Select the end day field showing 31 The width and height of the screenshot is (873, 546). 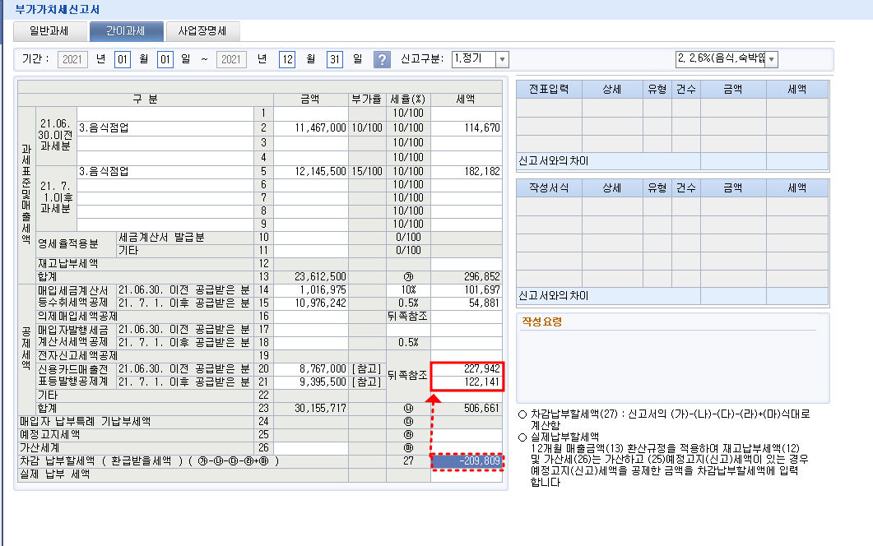(x=334, y=59)
